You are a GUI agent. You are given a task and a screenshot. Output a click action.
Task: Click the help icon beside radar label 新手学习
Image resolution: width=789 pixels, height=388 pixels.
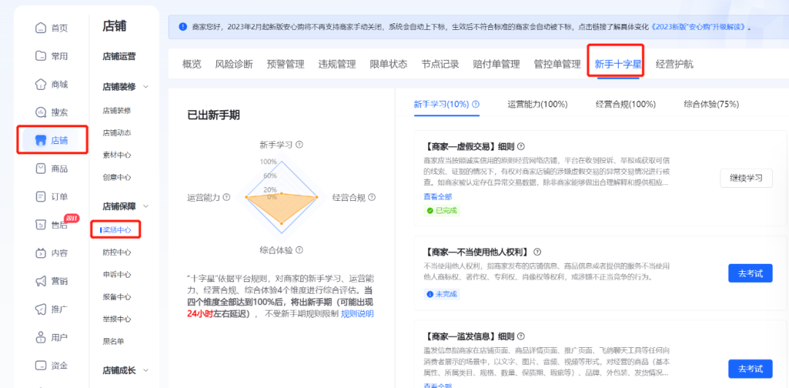click(x=300, y=145)
